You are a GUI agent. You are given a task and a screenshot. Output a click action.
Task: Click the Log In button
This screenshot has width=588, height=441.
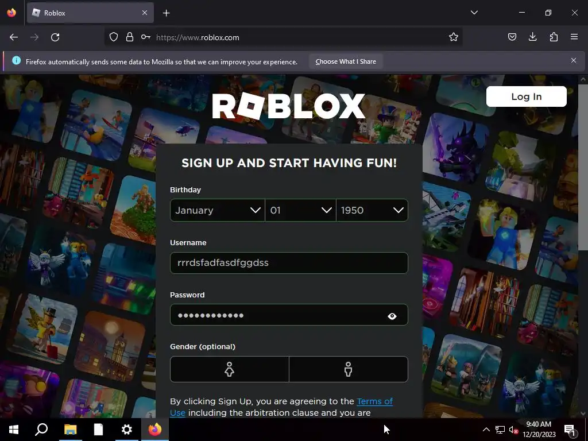526,96
